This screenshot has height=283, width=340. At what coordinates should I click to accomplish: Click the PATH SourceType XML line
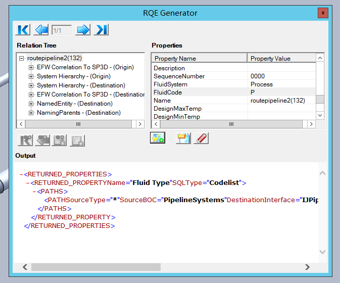[181, 200]
